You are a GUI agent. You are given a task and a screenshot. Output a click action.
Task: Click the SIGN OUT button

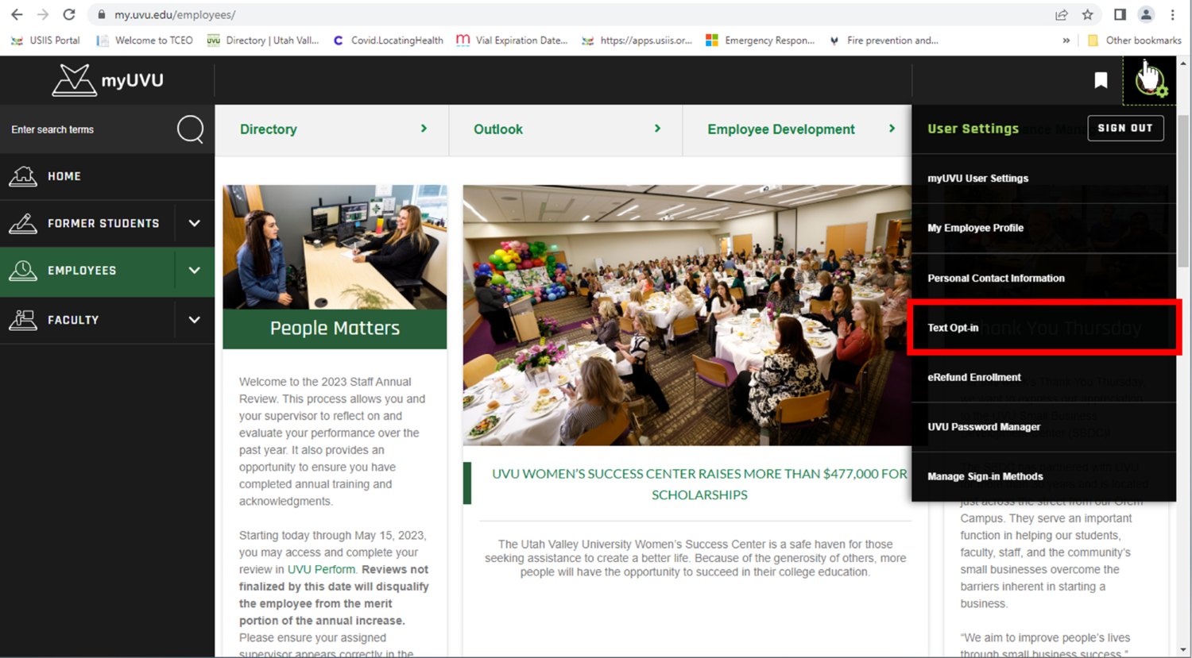(1125, 128)
